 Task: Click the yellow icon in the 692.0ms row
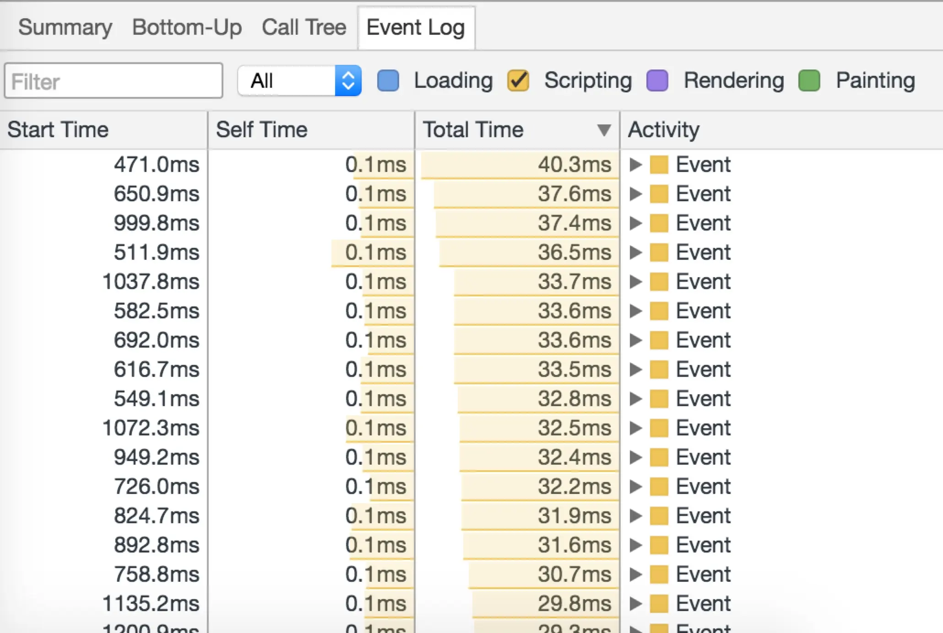(x=659, y=340)
